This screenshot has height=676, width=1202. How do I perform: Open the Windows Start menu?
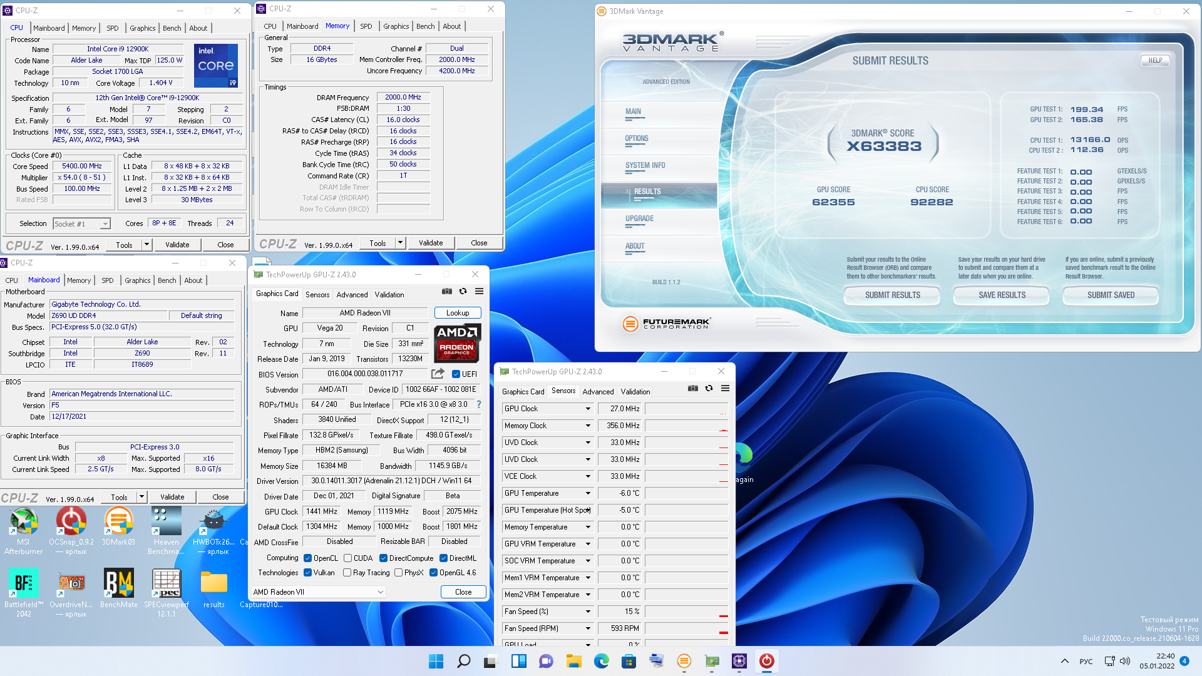436,661
